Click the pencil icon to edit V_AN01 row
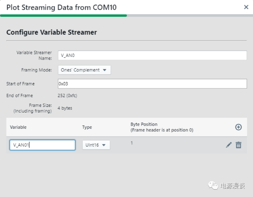The image size is (253, 197). (x=229, y=145)
